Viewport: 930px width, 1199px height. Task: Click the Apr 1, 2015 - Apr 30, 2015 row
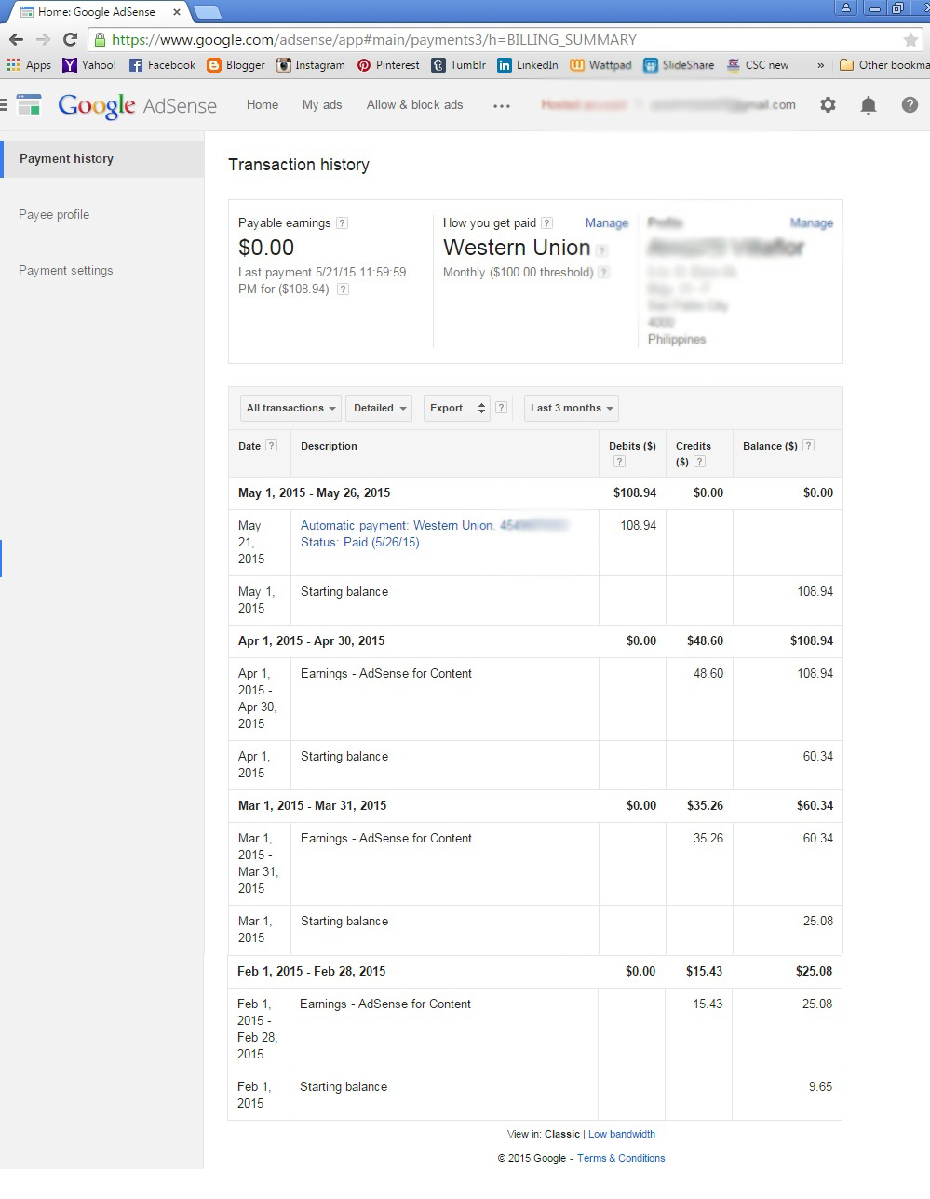535,641
